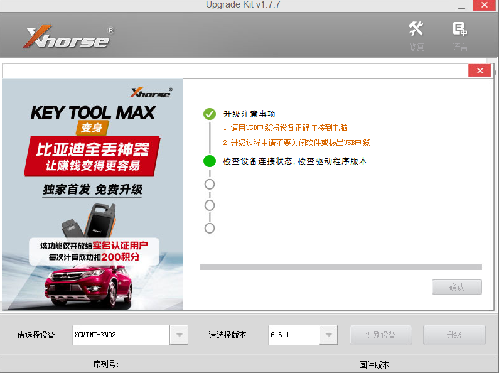Expand the 请选择设备 device dropdown arrow
499x373 pixels.
click(x=179, y=335)
